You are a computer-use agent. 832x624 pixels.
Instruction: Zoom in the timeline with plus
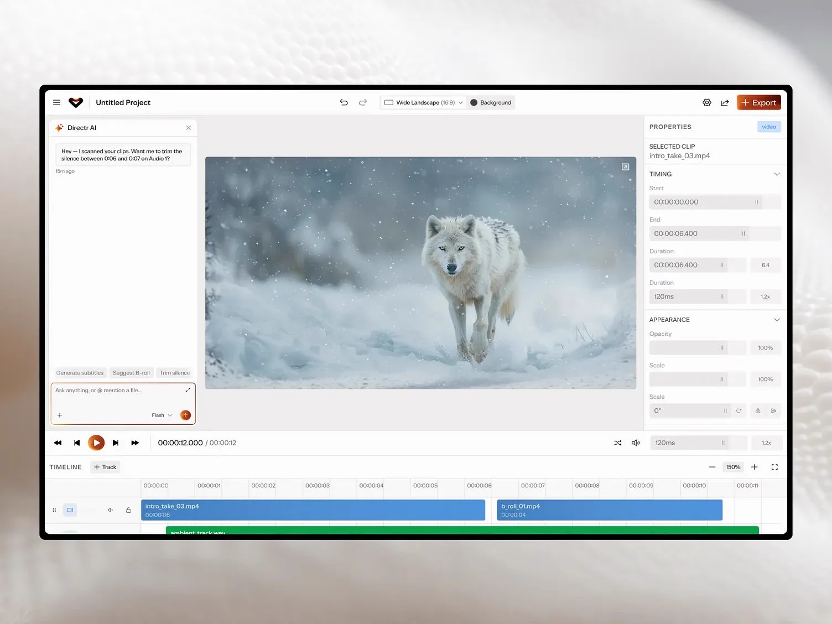[754, 467]
